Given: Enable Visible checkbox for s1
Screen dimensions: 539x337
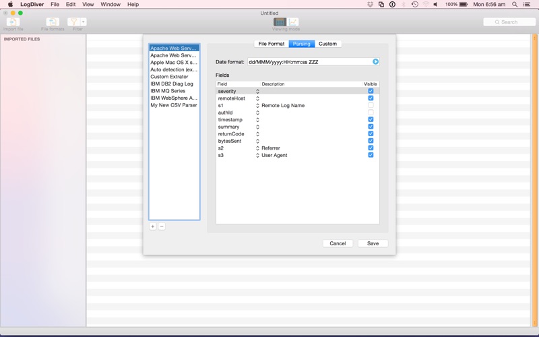Looking at the screenshot, I should pyautogui.click(x=371, y=105).
